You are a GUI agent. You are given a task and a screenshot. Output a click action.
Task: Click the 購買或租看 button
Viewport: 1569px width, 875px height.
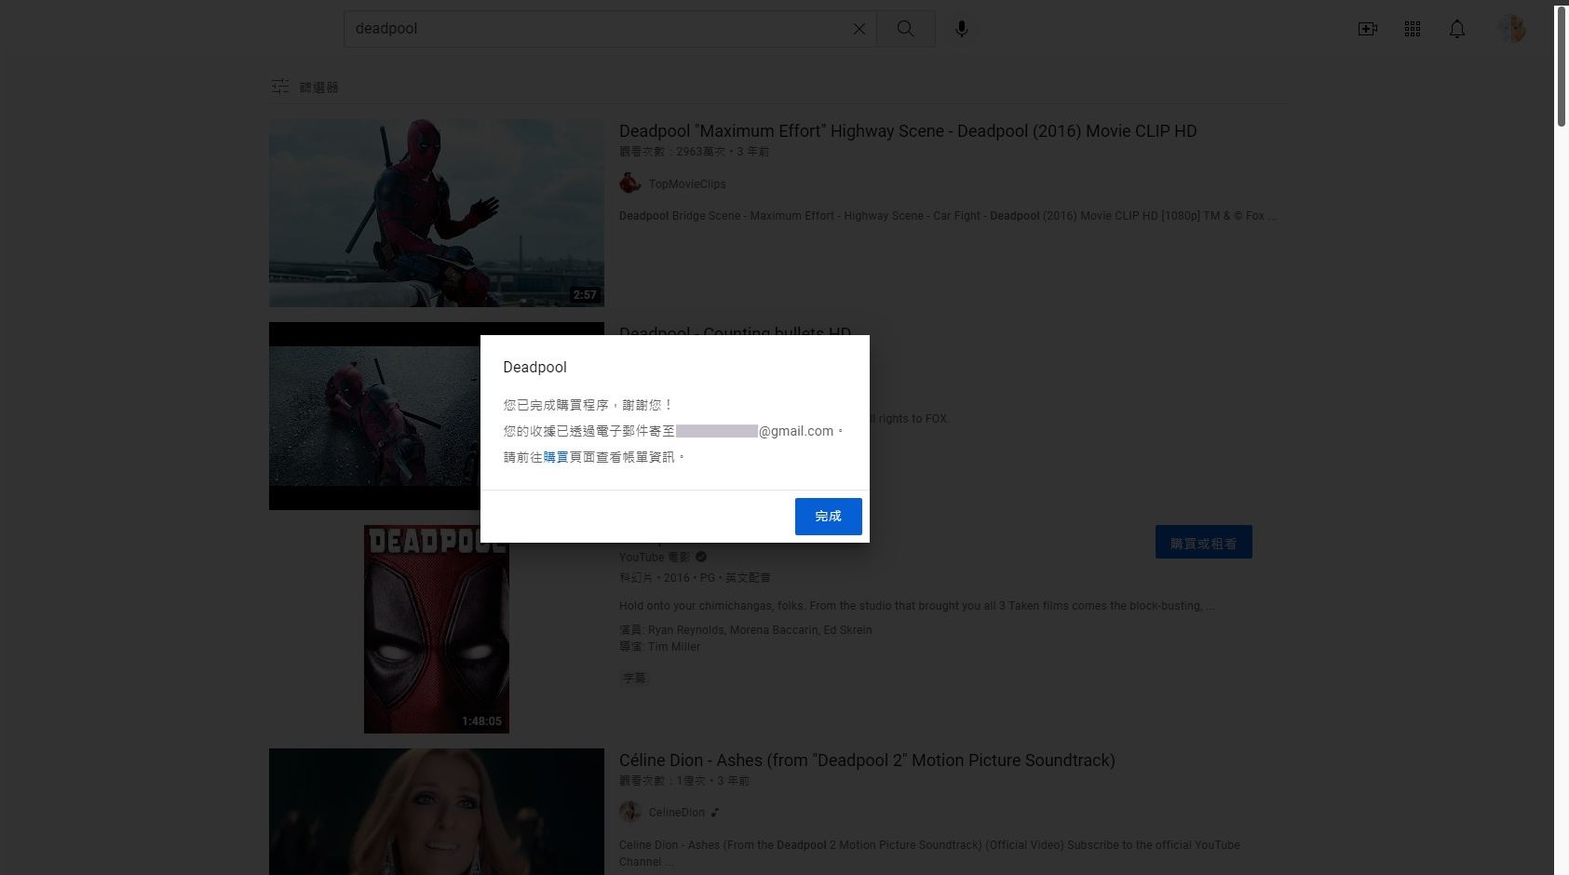pyautogui.click(x=1203, y=541)
